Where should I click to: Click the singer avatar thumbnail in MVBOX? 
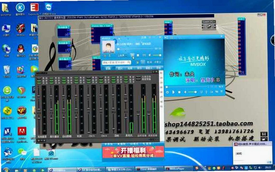click(108, 46)
